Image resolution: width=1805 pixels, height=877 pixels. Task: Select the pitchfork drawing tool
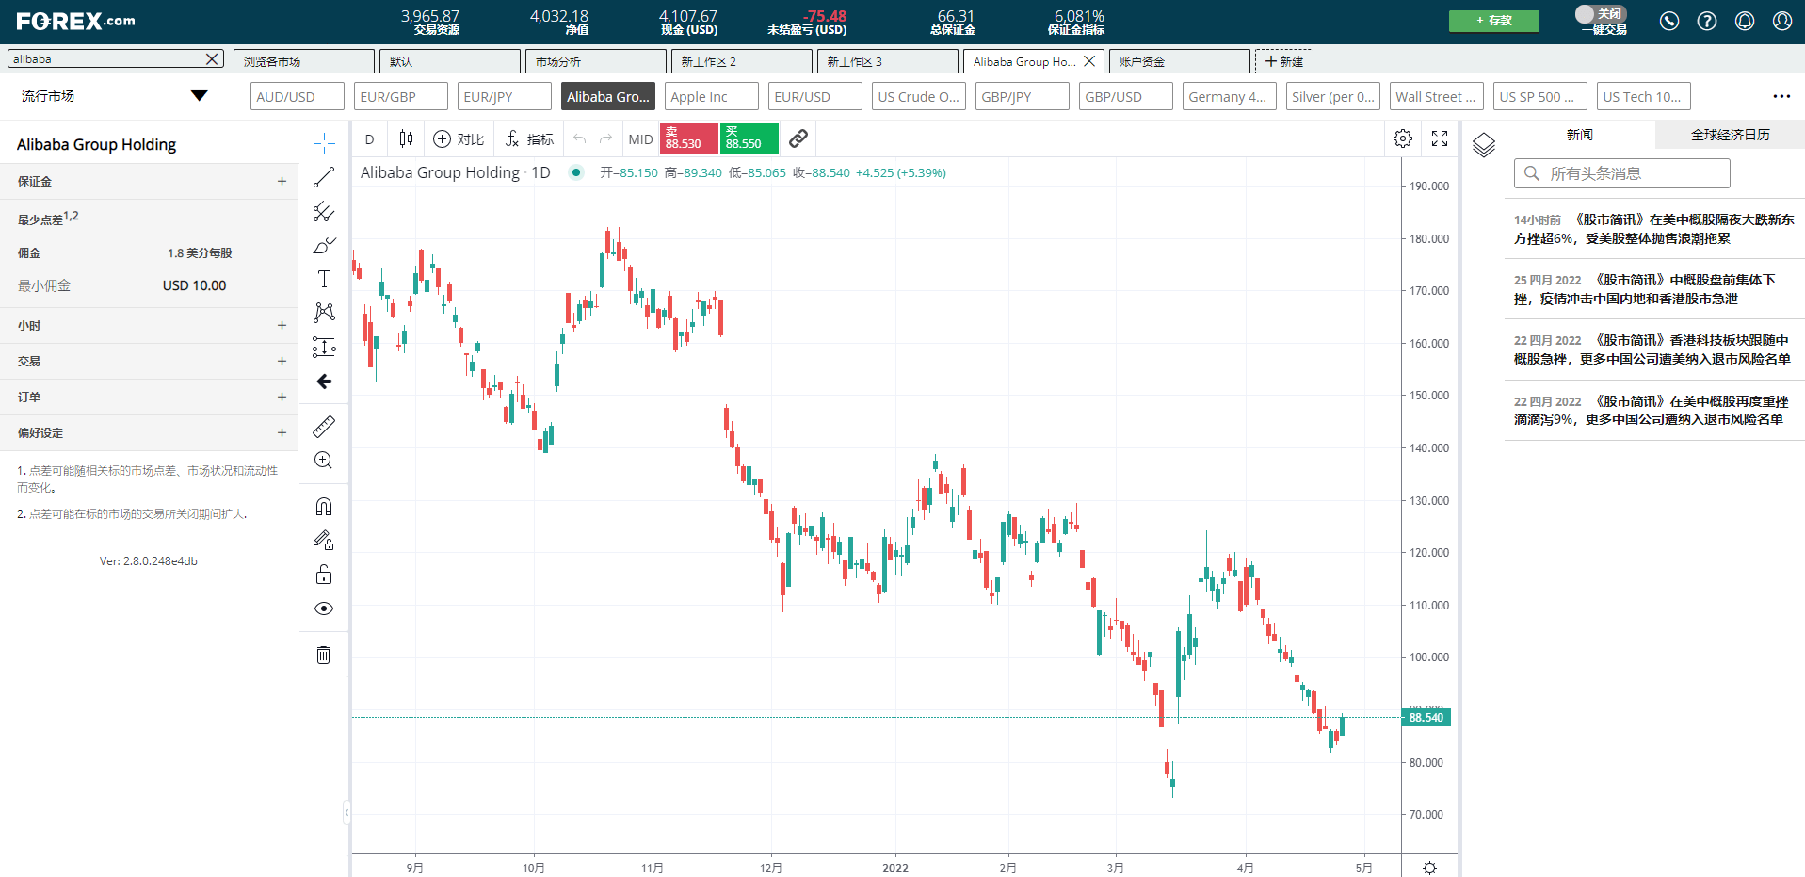(x=324, y=211)
